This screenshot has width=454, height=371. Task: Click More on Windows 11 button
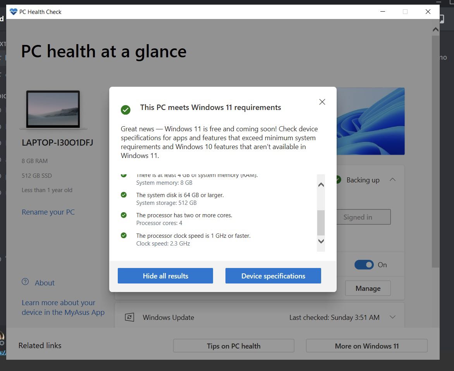pyautogui.click(x=366, y=346)
